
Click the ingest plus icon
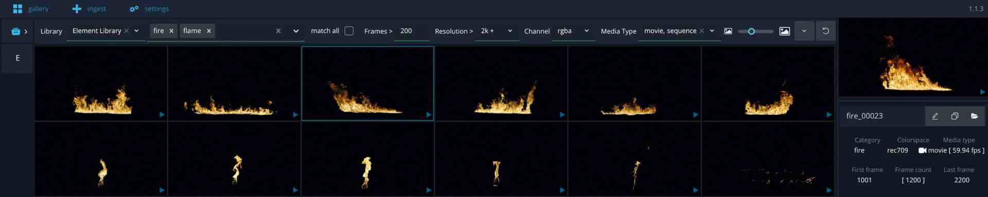77,9
